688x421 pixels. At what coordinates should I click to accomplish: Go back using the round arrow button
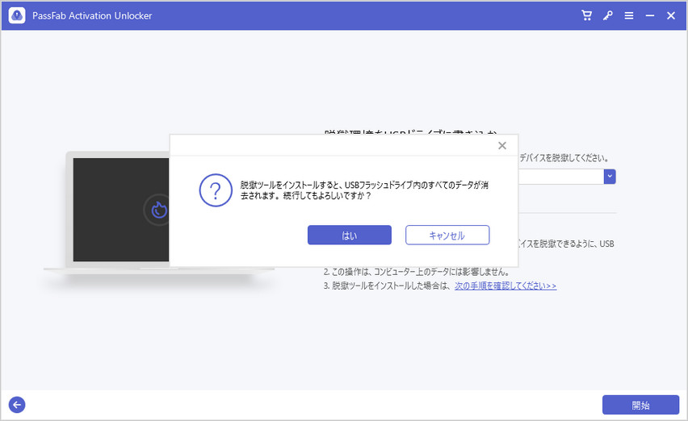coord(17,405)
